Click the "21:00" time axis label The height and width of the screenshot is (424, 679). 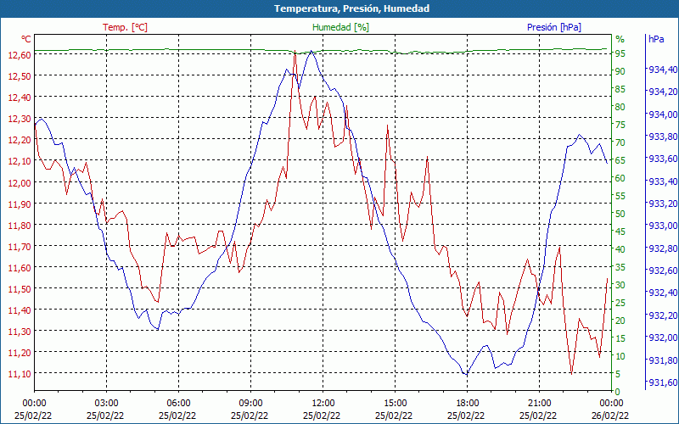click(x=539, y=404)
